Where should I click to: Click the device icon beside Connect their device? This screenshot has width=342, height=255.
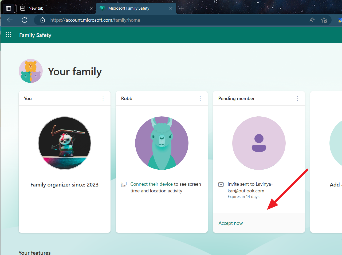tap(124, 184)
